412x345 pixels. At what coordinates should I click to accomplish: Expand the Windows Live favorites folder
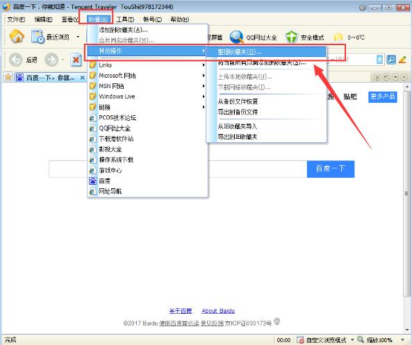point(147,96)
